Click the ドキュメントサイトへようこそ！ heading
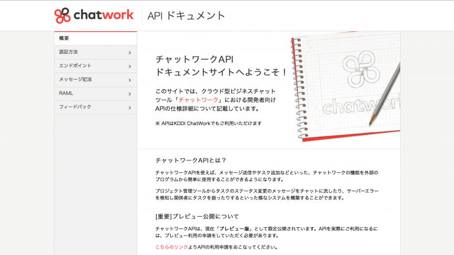 tap(222, 72)
